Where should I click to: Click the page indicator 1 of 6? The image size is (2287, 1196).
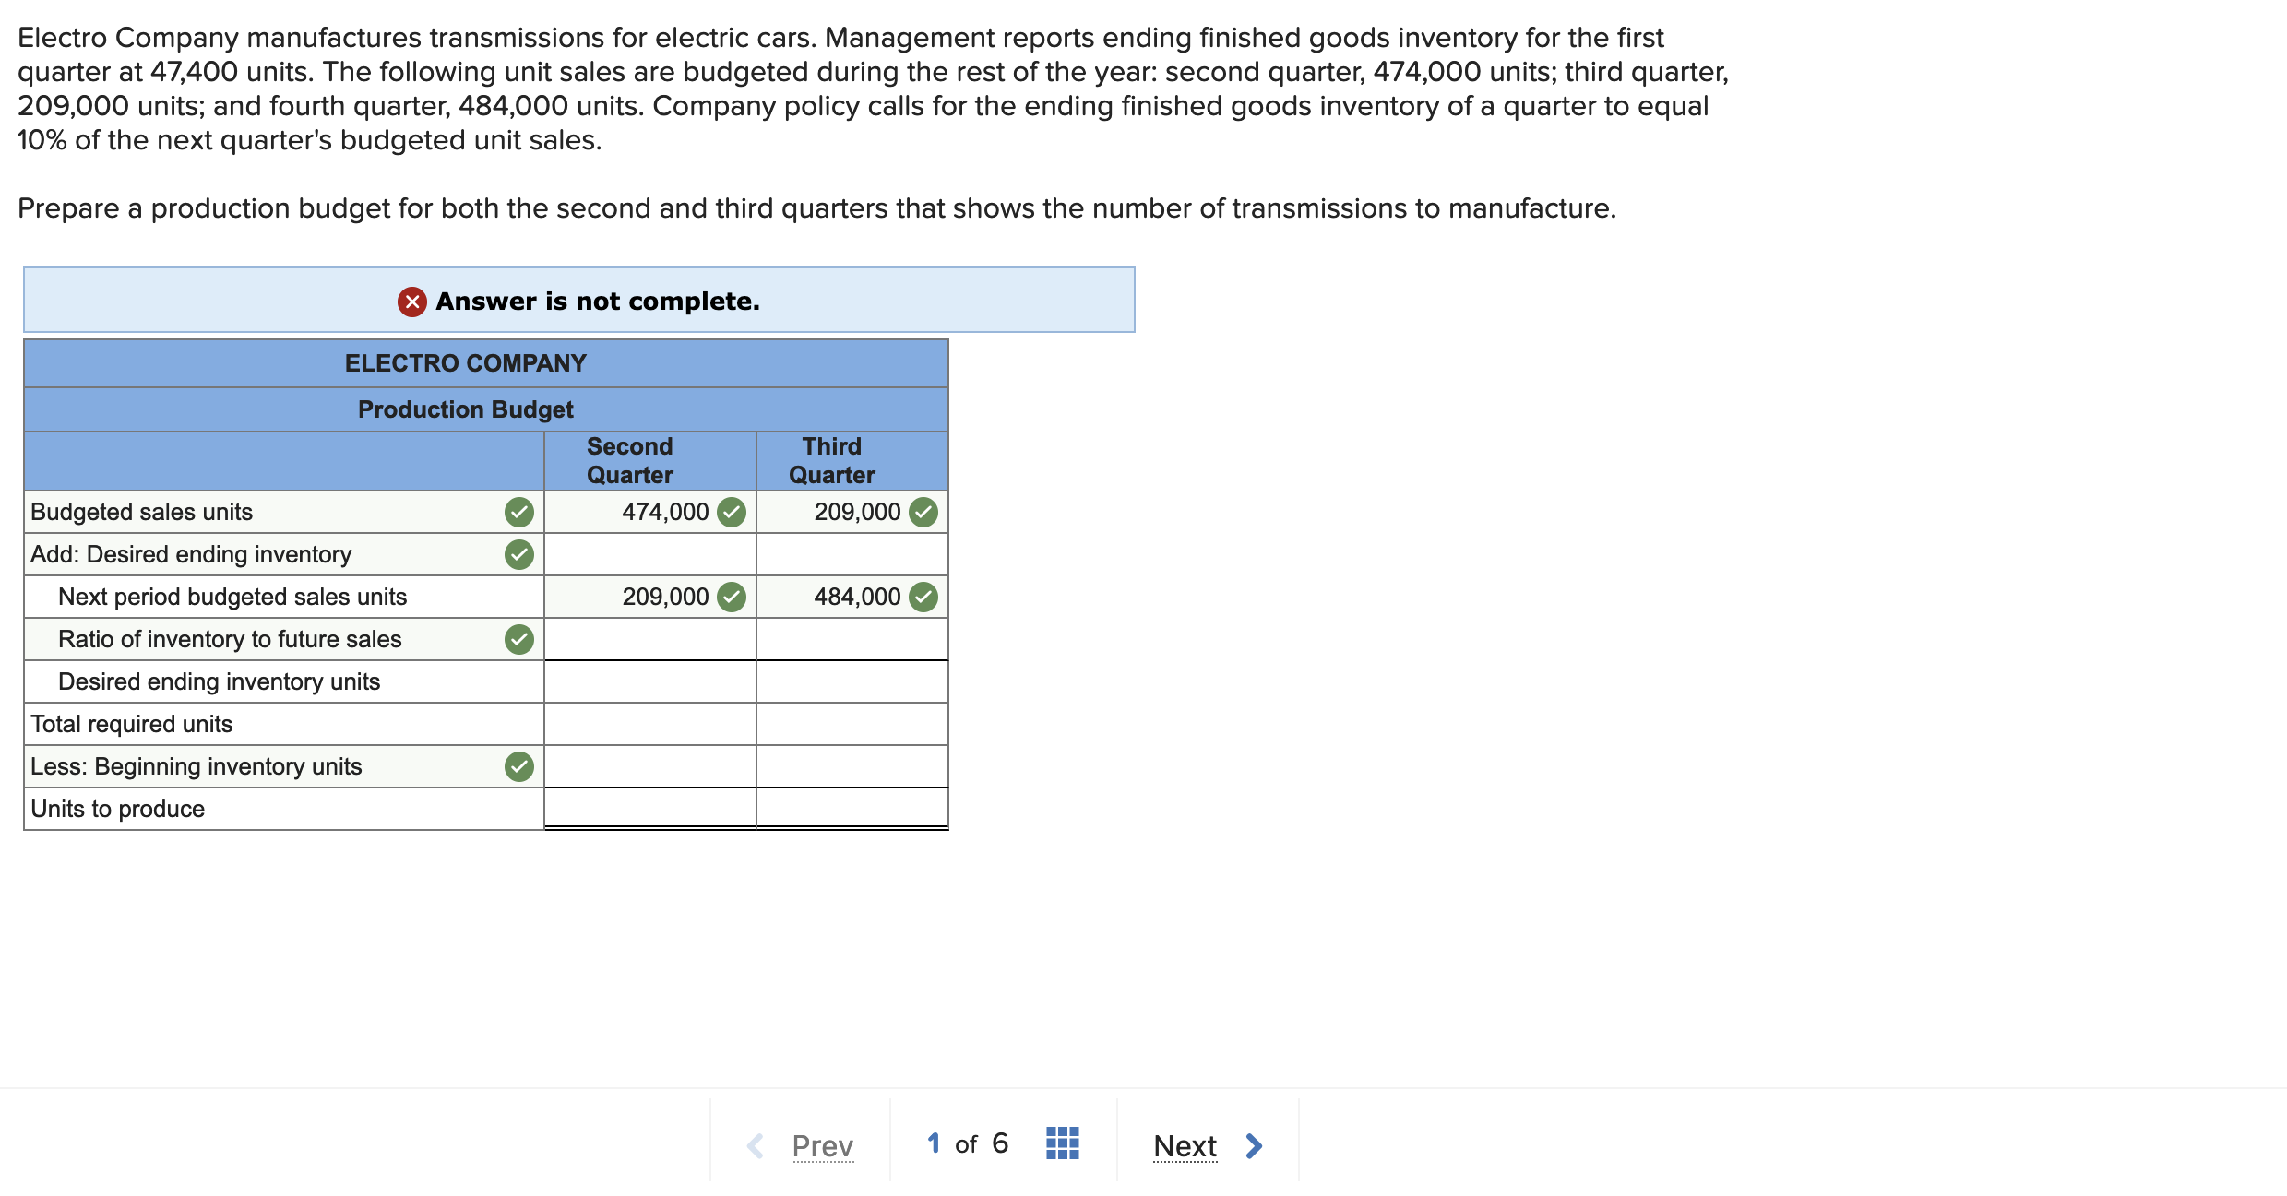coord(965,1143)
